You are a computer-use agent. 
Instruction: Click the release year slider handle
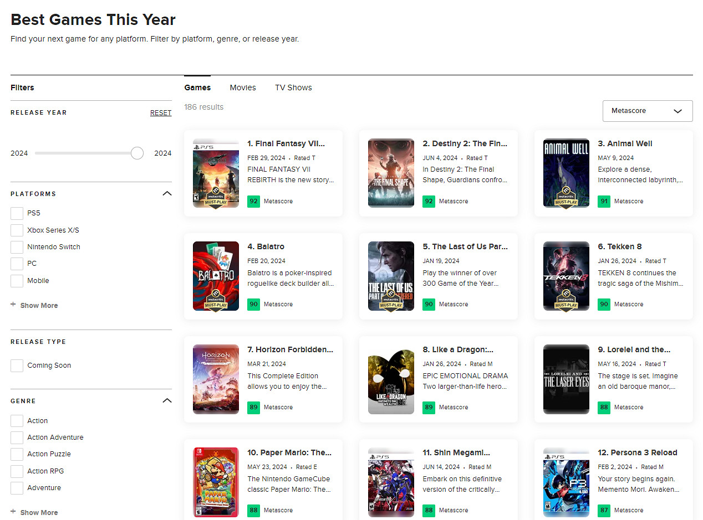[x=137, y=153]
